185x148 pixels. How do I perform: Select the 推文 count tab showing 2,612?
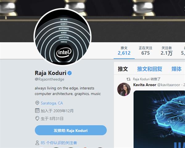point(124,51)
